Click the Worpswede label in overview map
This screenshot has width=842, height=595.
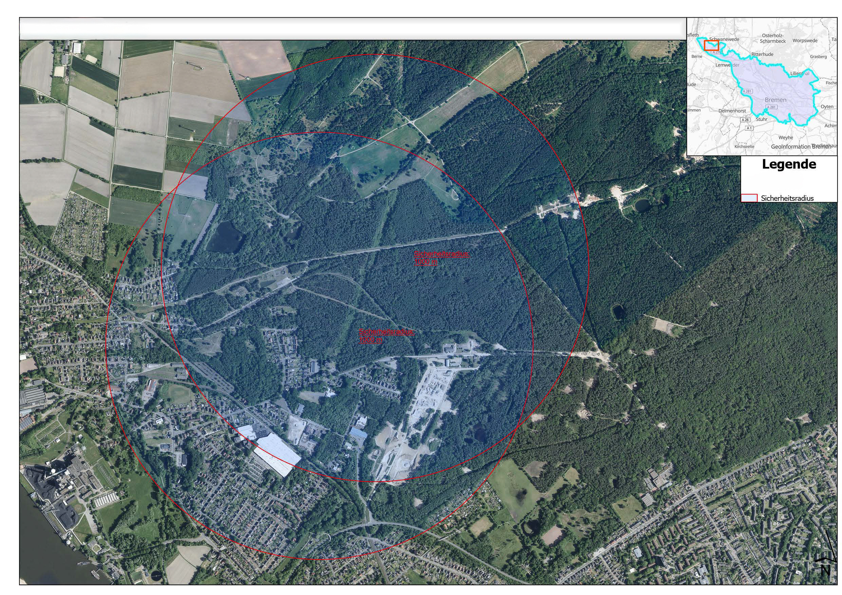[x=805, y=41]
